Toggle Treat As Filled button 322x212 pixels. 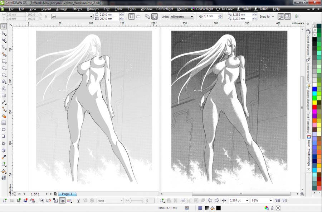(288, 17)
